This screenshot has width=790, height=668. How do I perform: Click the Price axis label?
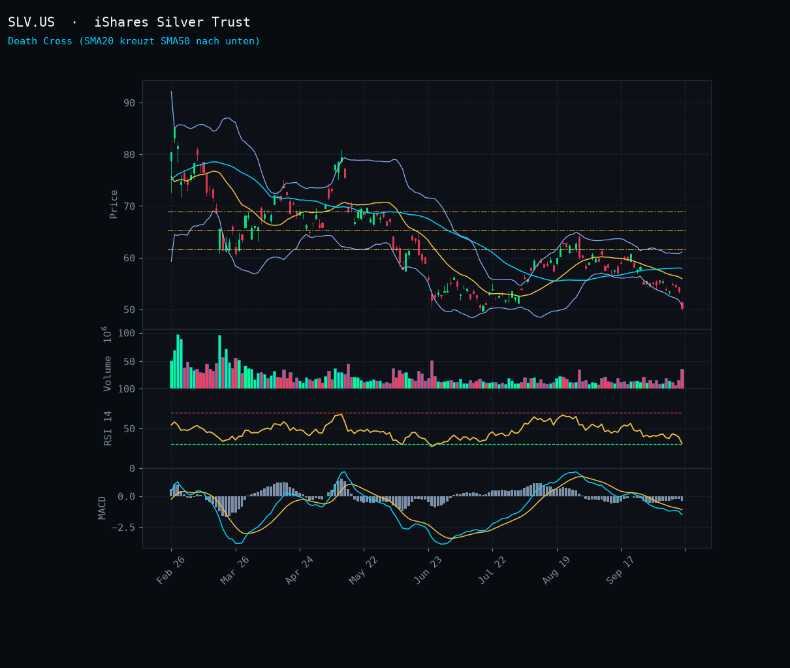(x=114, y=204)
